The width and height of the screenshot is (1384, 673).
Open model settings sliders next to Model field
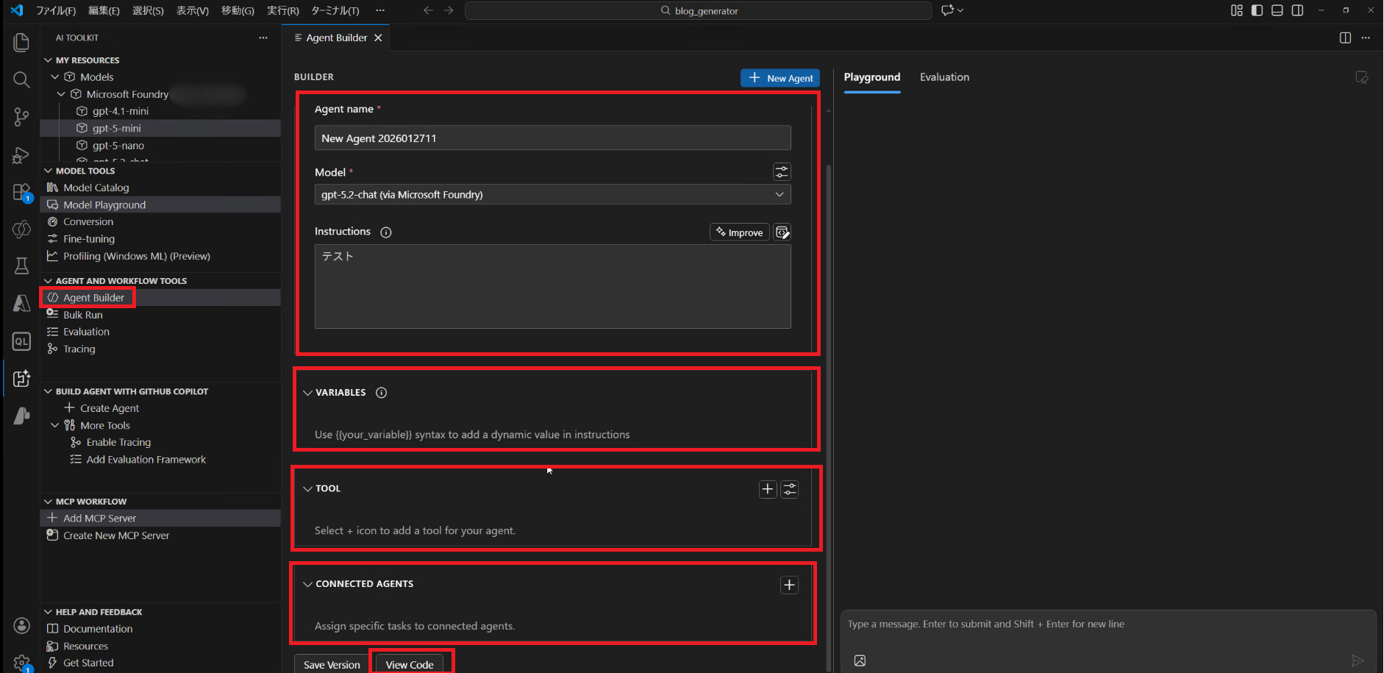(x=781, y=171)
